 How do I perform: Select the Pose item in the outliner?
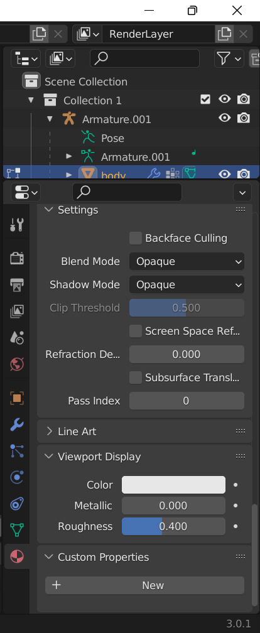click(112, 138)
